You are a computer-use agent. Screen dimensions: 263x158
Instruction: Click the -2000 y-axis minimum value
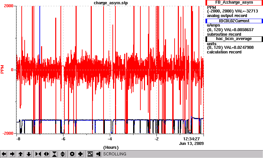point(8,133)
